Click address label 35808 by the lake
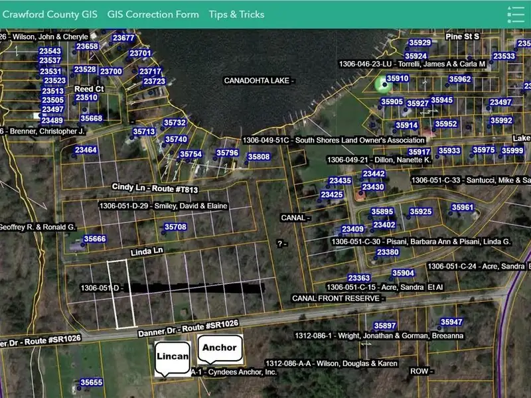 coord(259,157)
